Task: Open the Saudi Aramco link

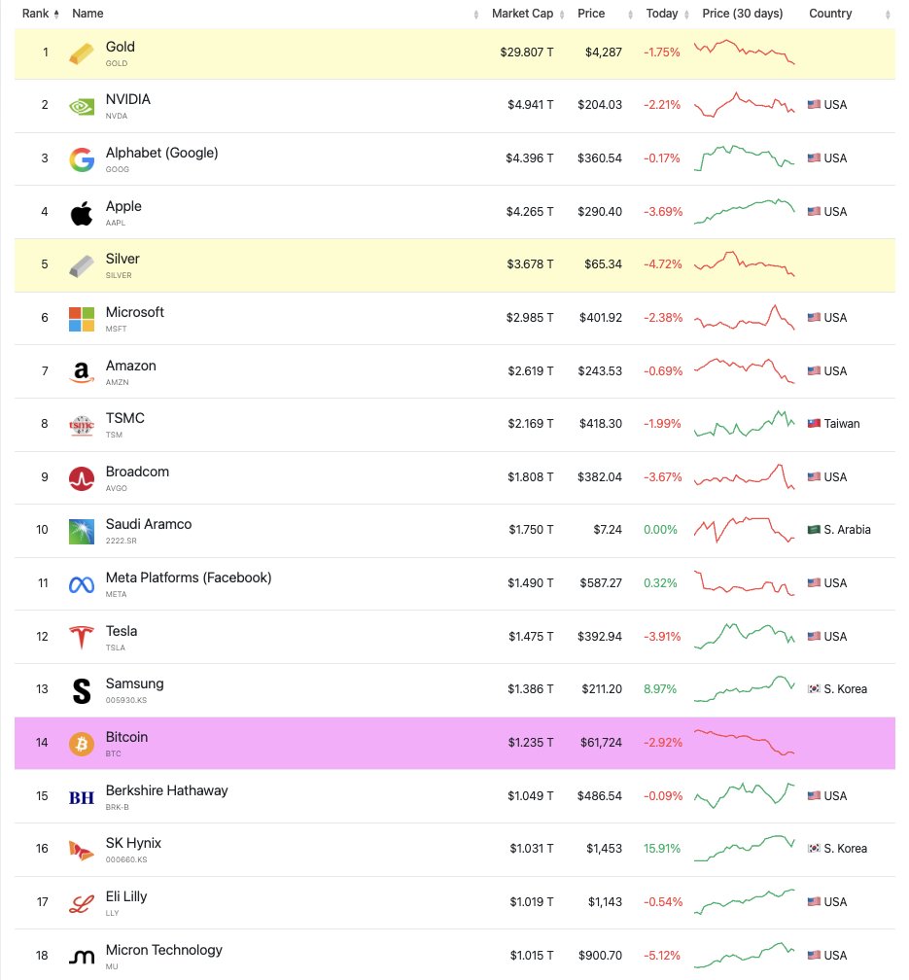Action: point(149,524)
